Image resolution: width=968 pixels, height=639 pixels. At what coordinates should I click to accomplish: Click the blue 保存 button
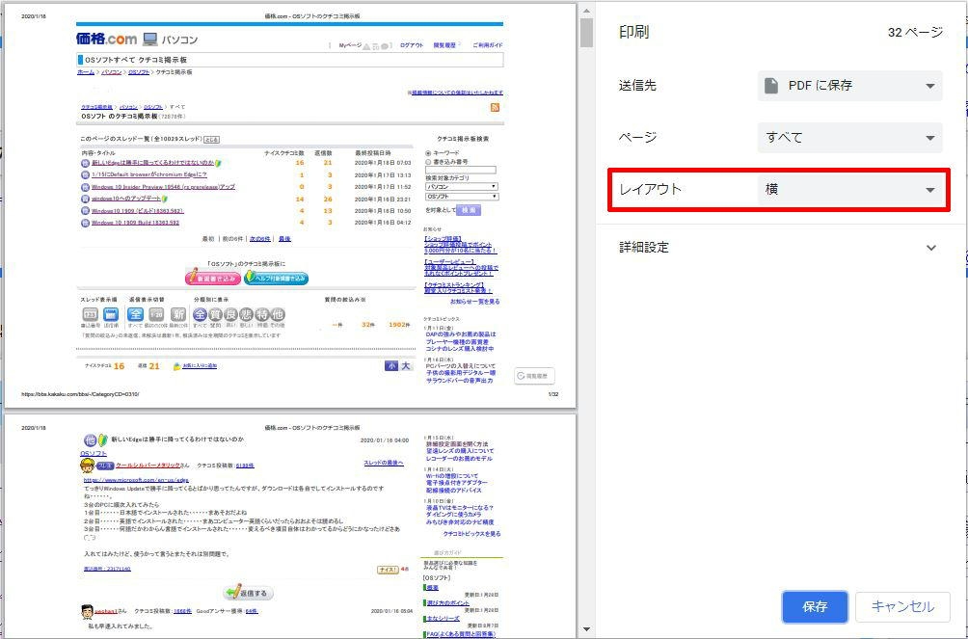tap(815, 607)
